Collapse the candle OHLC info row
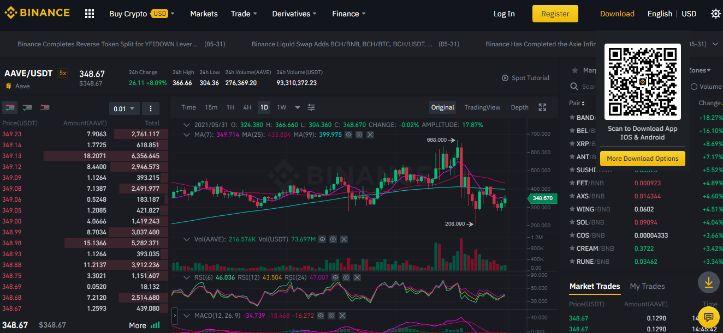Viewport: 723px width, 333px height. 188,125
